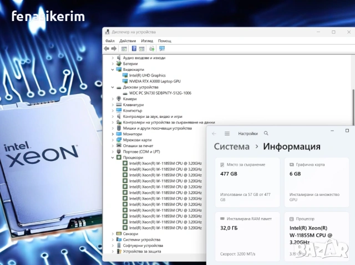Click the Help question-mark toolbar icon
This screenshot has width=355, height=265.
coord(134,48)
